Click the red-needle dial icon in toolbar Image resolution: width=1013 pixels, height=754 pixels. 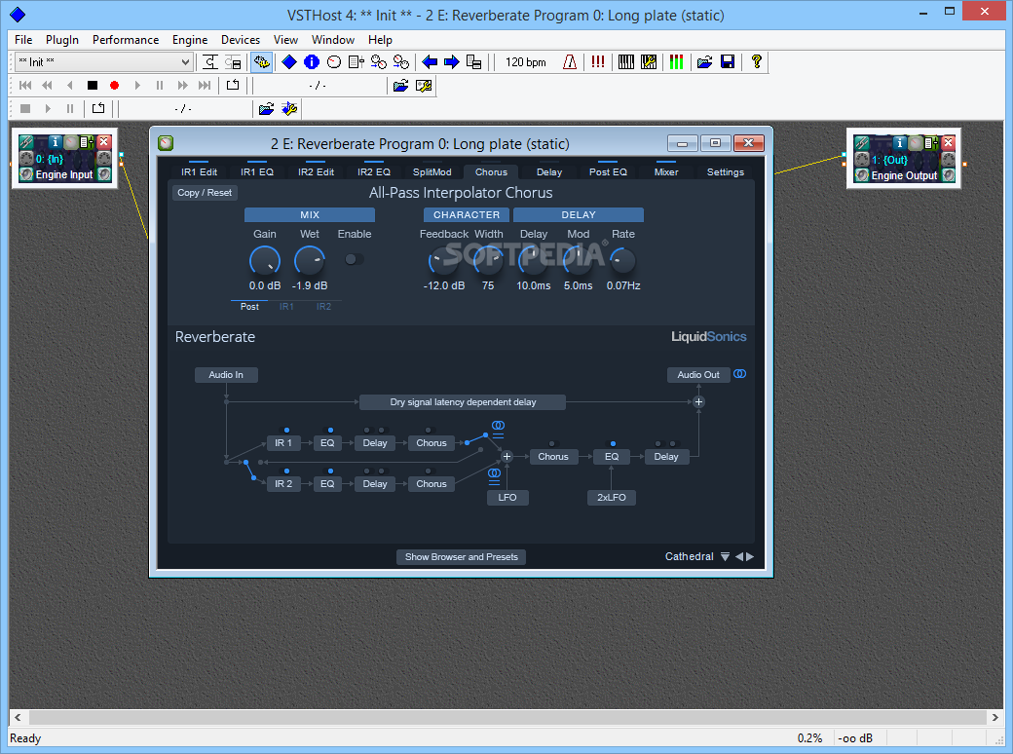pyautogui.click(x=334, y=62)
